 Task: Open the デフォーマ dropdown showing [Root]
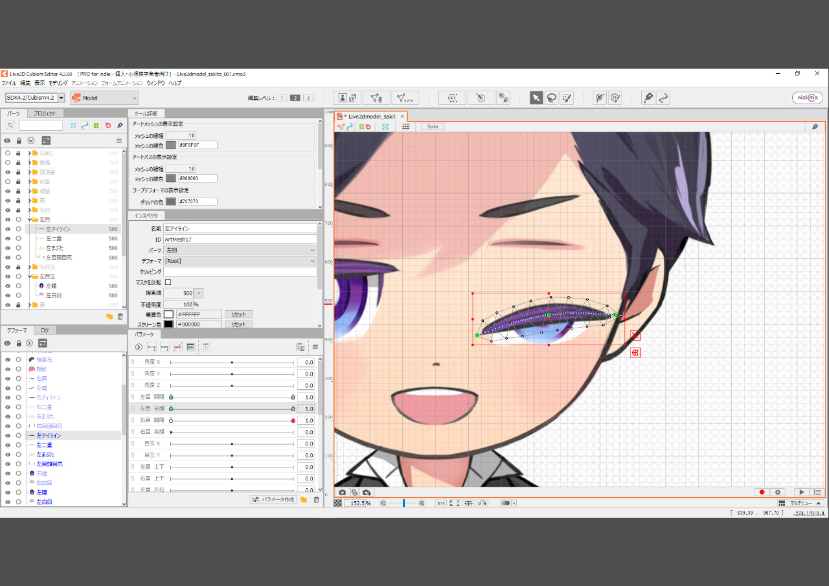pos(240,261)
